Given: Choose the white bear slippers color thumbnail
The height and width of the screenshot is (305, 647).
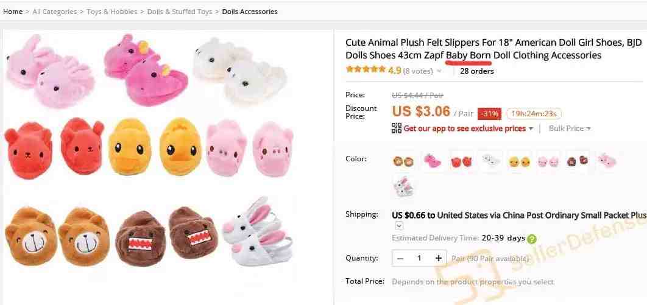Looking at the screenshot, I should (x=490, y=161).
